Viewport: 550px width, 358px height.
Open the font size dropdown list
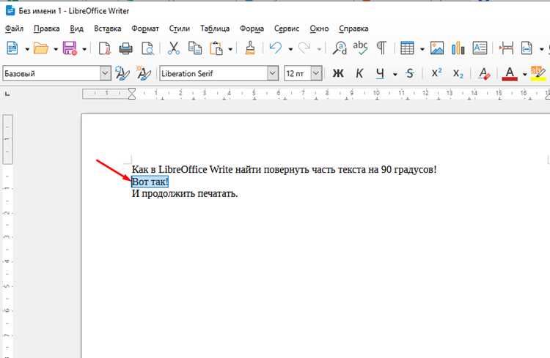click(x=316, y=73)
